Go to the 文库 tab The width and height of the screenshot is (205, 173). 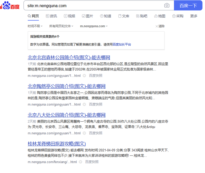tap(124, 16)
